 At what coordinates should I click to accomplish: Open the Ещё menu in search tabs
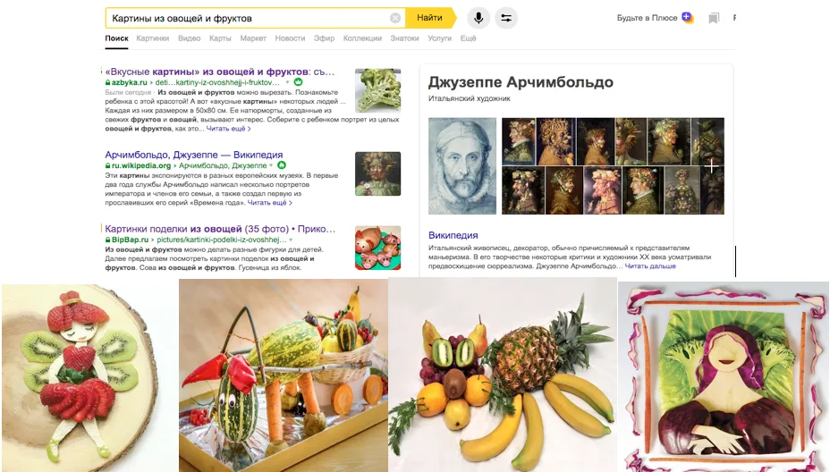click(468, 38)
